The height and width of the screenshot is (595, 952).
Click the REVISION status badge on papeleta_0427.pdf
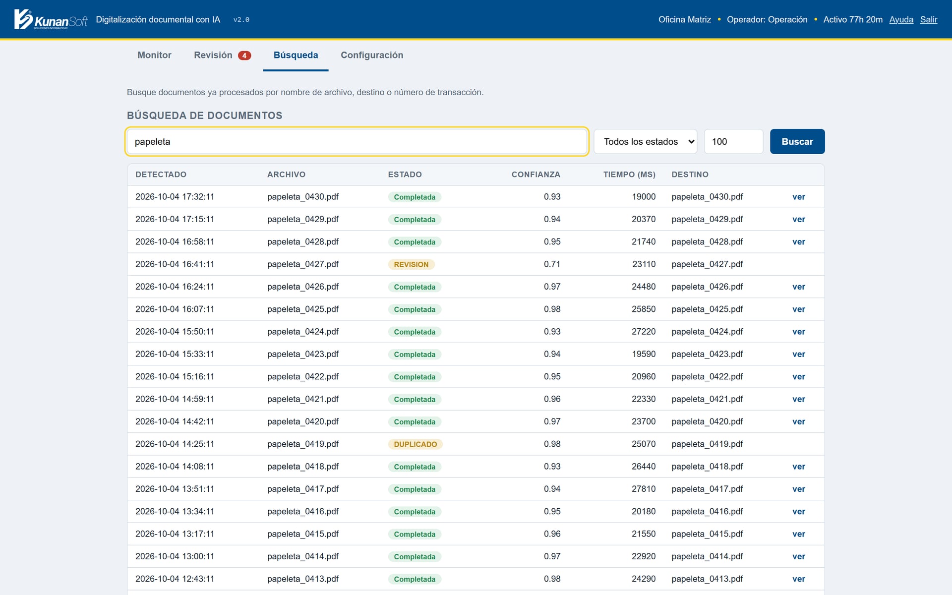coord(411,264)
